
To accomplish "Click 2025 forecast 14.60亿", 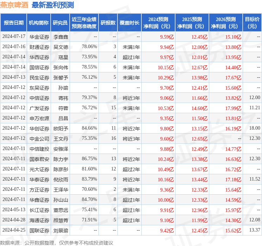I will pyautogui.click(x=199, y=108).
